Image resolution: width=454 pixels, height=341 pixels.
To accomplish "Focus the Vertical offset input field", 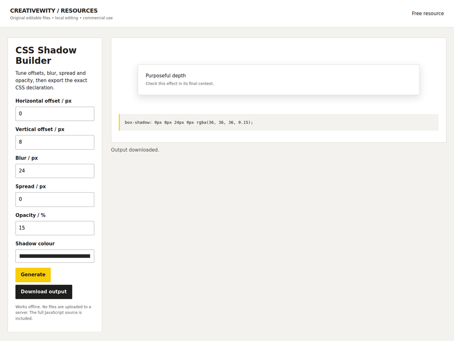I will click(55, 142).
